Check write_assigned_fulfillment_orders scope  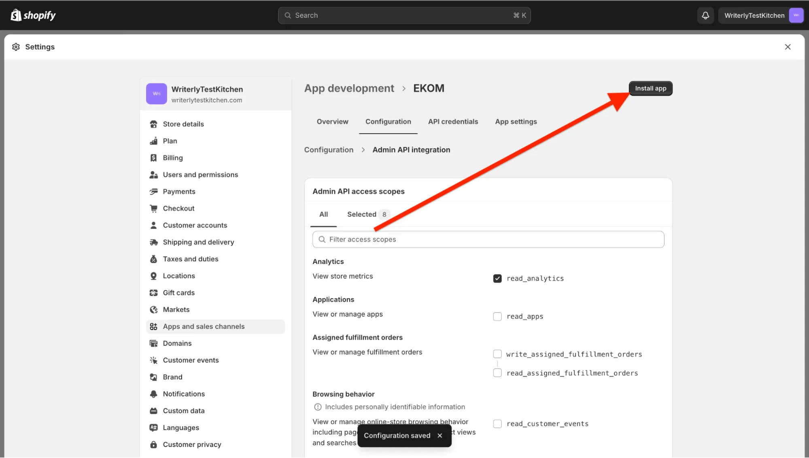tap(497, 354)
